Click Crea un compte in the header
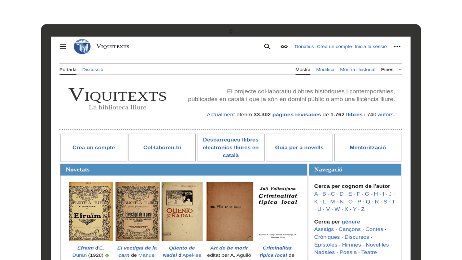Image resolution: width=462 pixels, height=260 pixels. coord(334,47)
